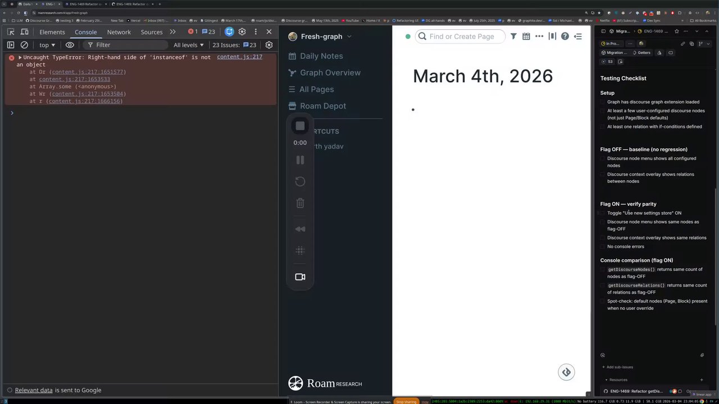Create a live expression with the eye icon

[x=70, y=45]
